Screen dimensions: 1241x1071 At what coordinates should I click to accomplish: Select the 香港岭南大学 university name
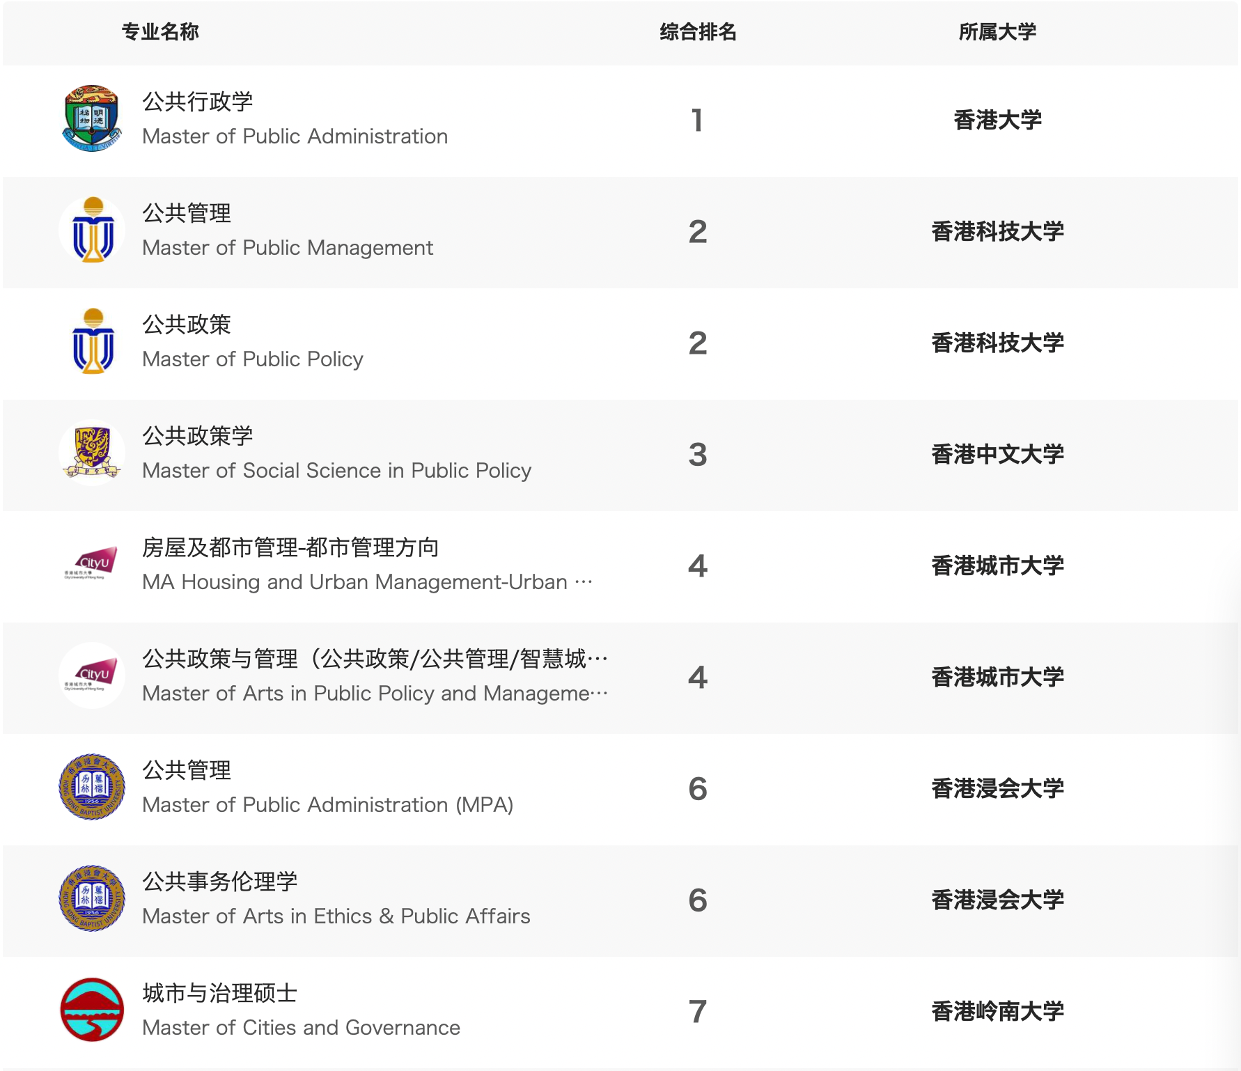pos(997,1011)
